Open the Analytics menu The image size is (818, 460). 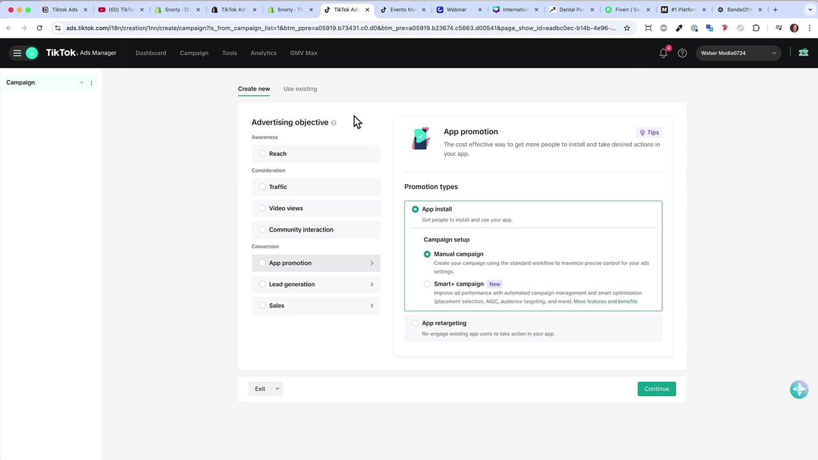coord(263,53)
